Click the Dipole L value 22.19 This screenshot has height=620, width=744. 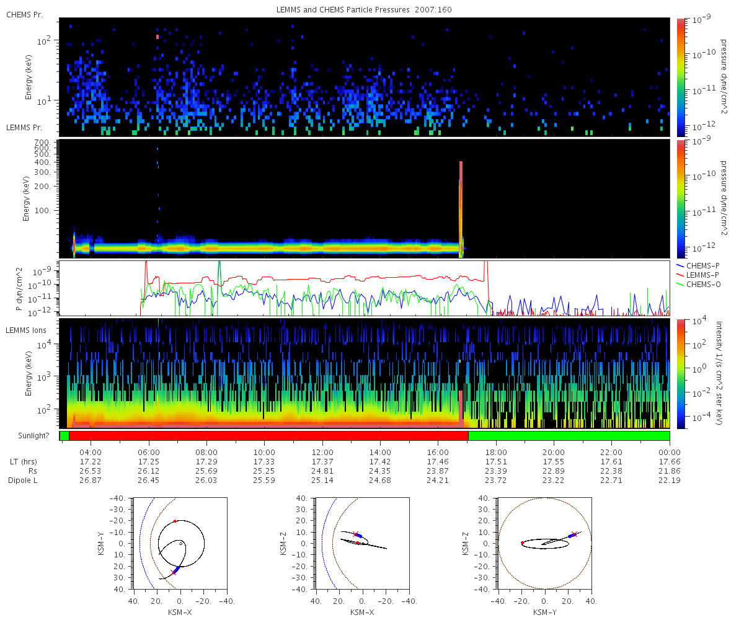[x=670, y=480]
